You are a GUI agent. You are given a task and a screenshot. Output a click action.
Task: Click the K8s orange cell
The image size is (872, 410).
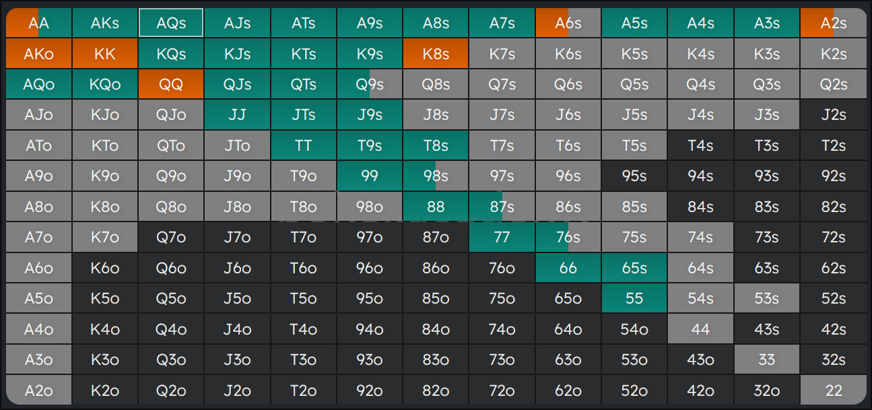click(436, 54)
